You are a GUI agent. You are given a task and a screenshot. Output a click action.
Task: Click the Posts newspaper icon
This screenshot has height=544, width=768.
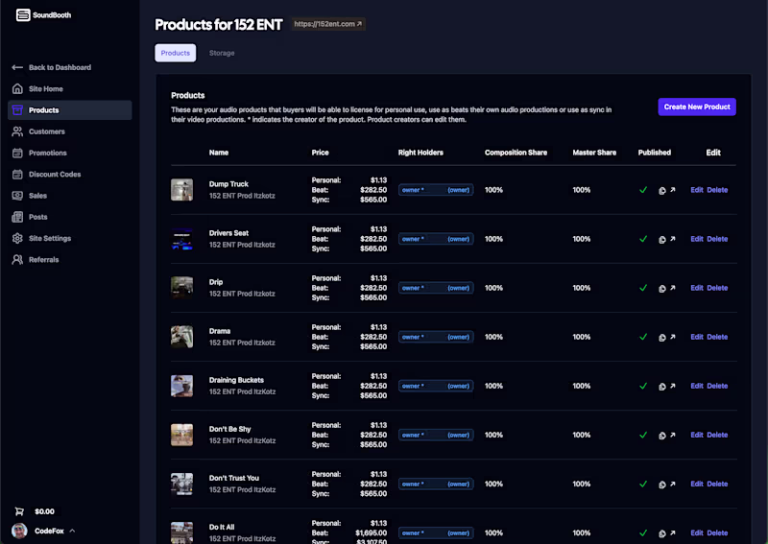coord(17,217)
